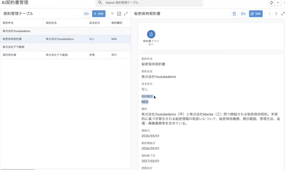Toggle multi-select checkbox icon in table toolbar

click(x=119, y=14)
